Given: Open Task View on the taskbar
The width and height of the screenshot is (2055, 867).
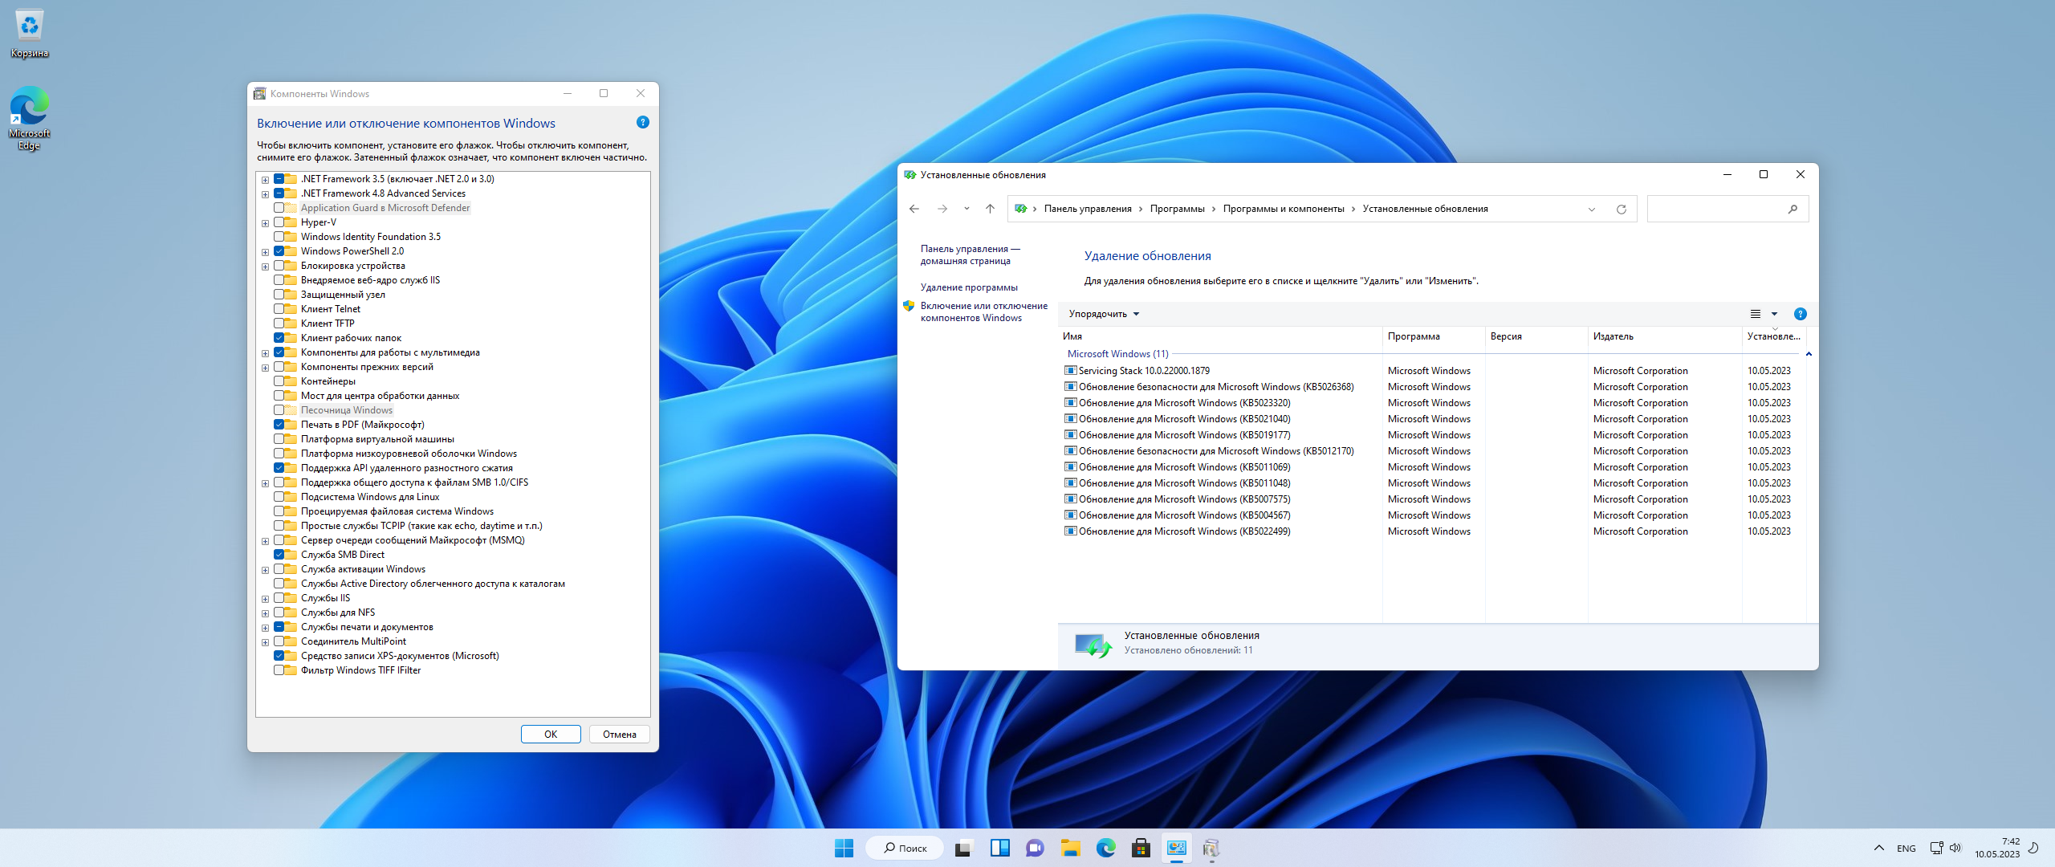Looking at the screenshot, I should pos(963,848).
